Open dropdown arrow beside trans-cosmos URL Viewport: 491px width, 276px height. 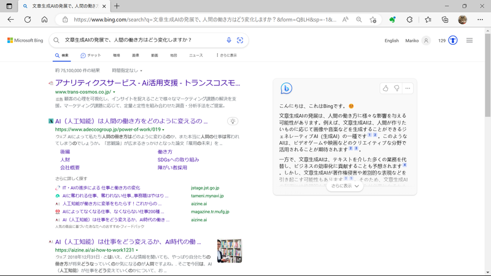[114, 92]
